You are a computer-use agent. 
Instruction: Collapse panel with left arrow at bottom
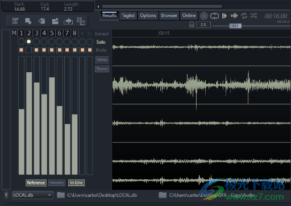click(x=6, y=195)
